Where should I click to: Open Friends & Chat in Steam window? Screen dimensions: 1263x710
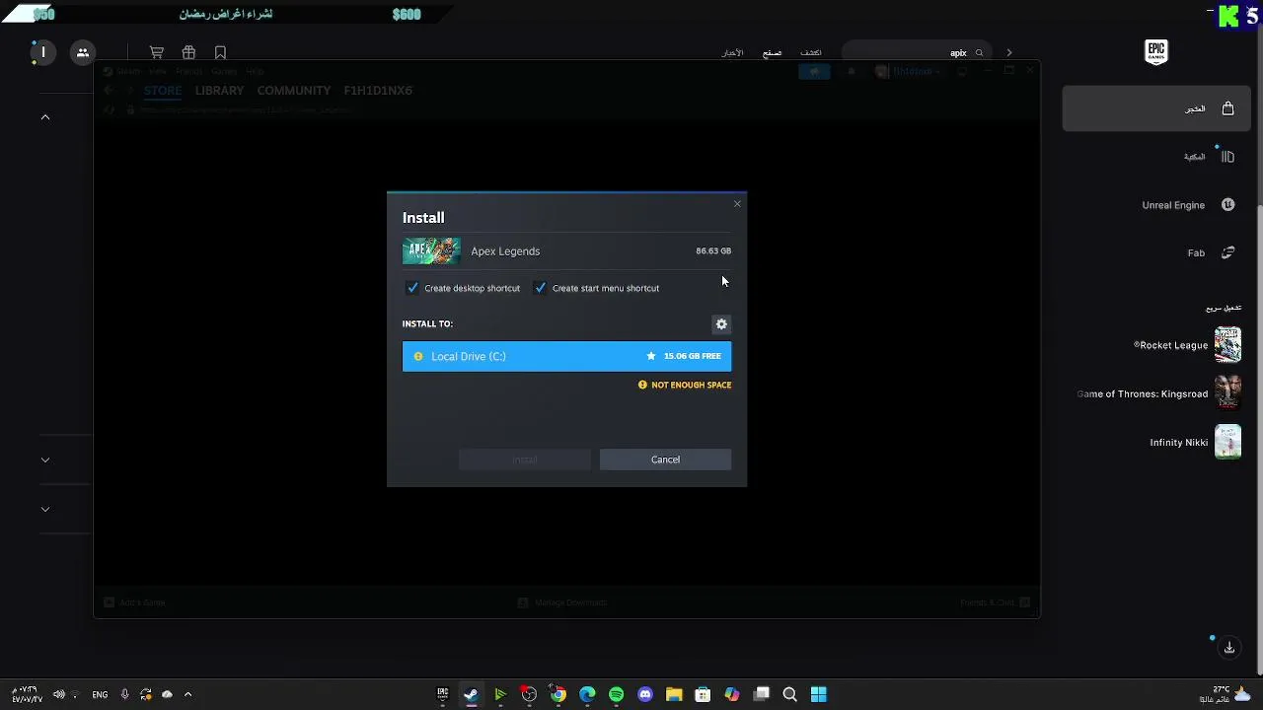(995, 603)
